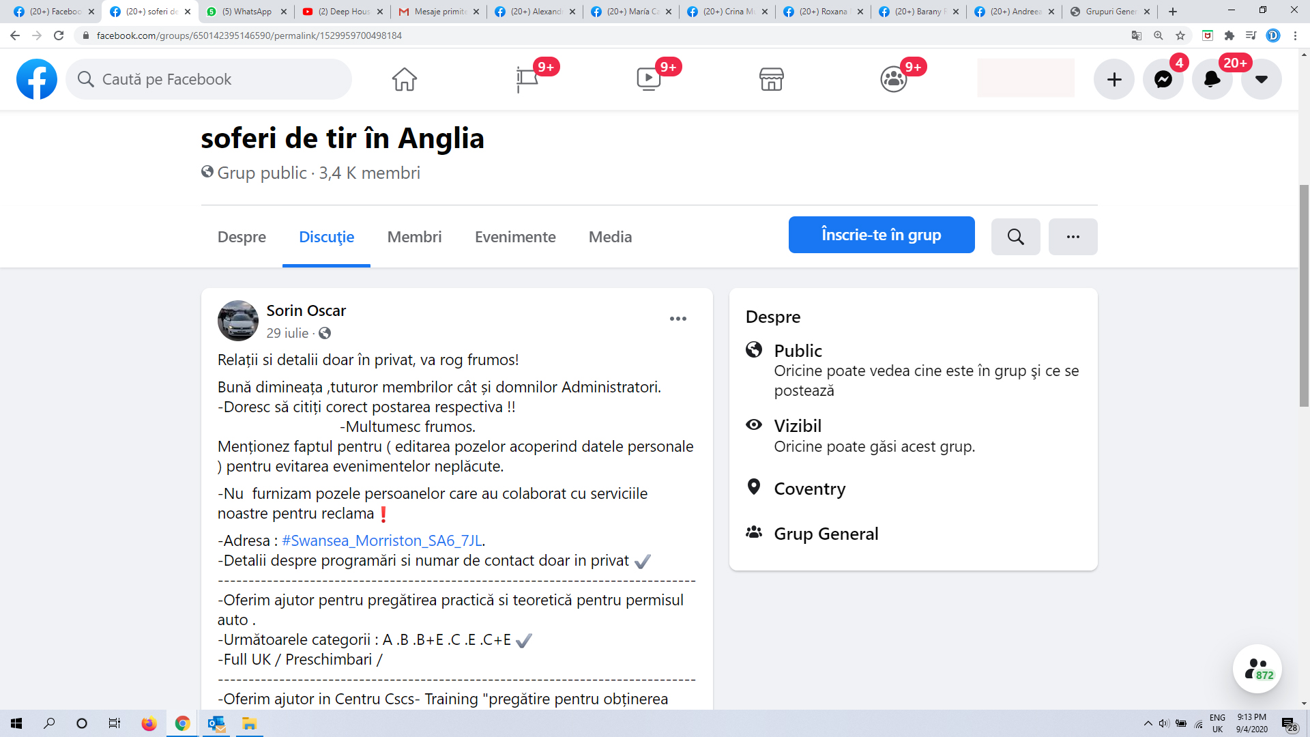This screenshot has width=1310, height=737.
Task: Open the Marketplace storefront icon
Action: pyautogui.click(x=771, y=79)
